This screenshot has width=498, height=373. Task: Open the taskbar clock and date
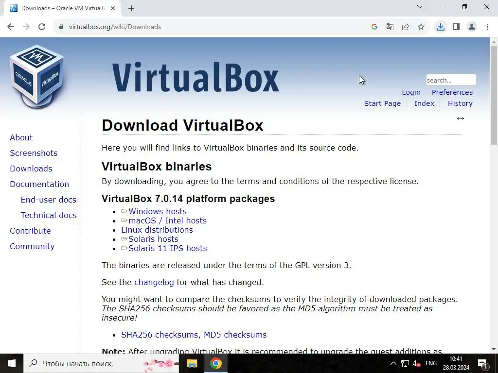click(x=456, y=363)
